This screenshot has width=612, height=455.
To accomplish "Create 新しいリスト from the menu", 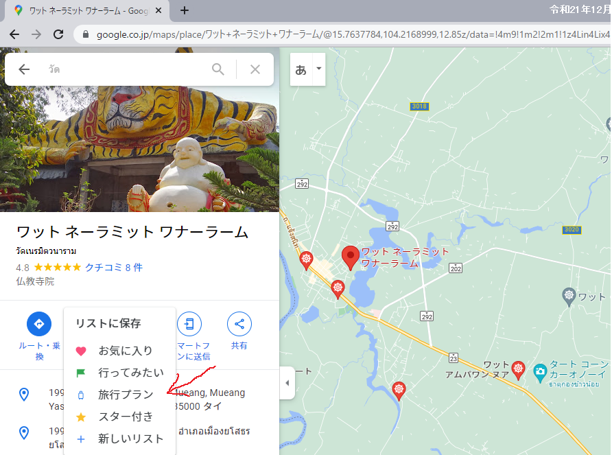I will [x=119, y=439].
